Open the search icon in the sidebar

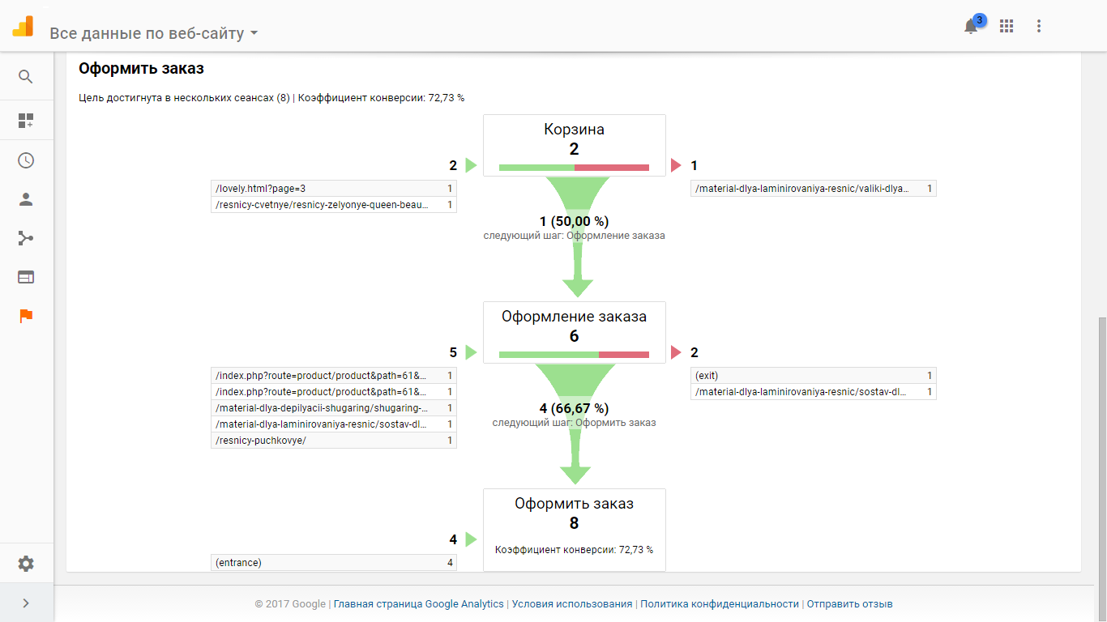(26, 77)
